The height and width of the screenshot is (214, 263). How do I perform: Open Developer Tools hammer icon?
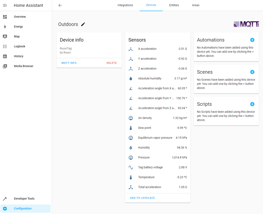[x=5, y=199]
